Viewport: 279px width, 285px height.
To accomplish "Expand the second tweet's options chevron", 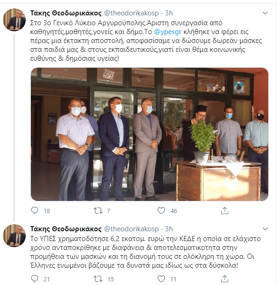I will 265,228.
